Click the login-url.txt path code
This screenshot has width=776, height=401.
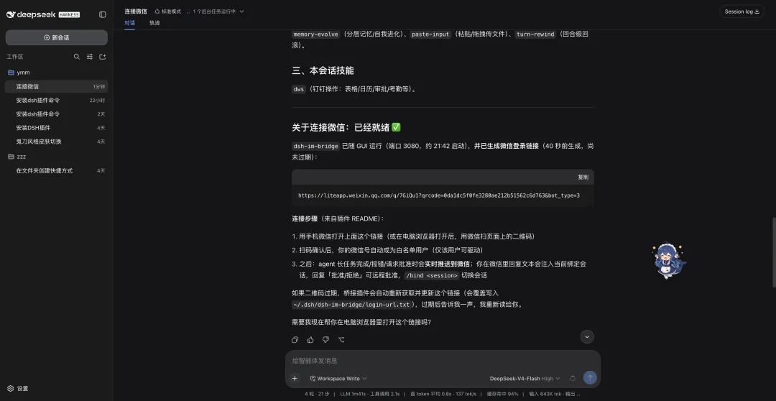pyautogui.click(x=351, y=305)
